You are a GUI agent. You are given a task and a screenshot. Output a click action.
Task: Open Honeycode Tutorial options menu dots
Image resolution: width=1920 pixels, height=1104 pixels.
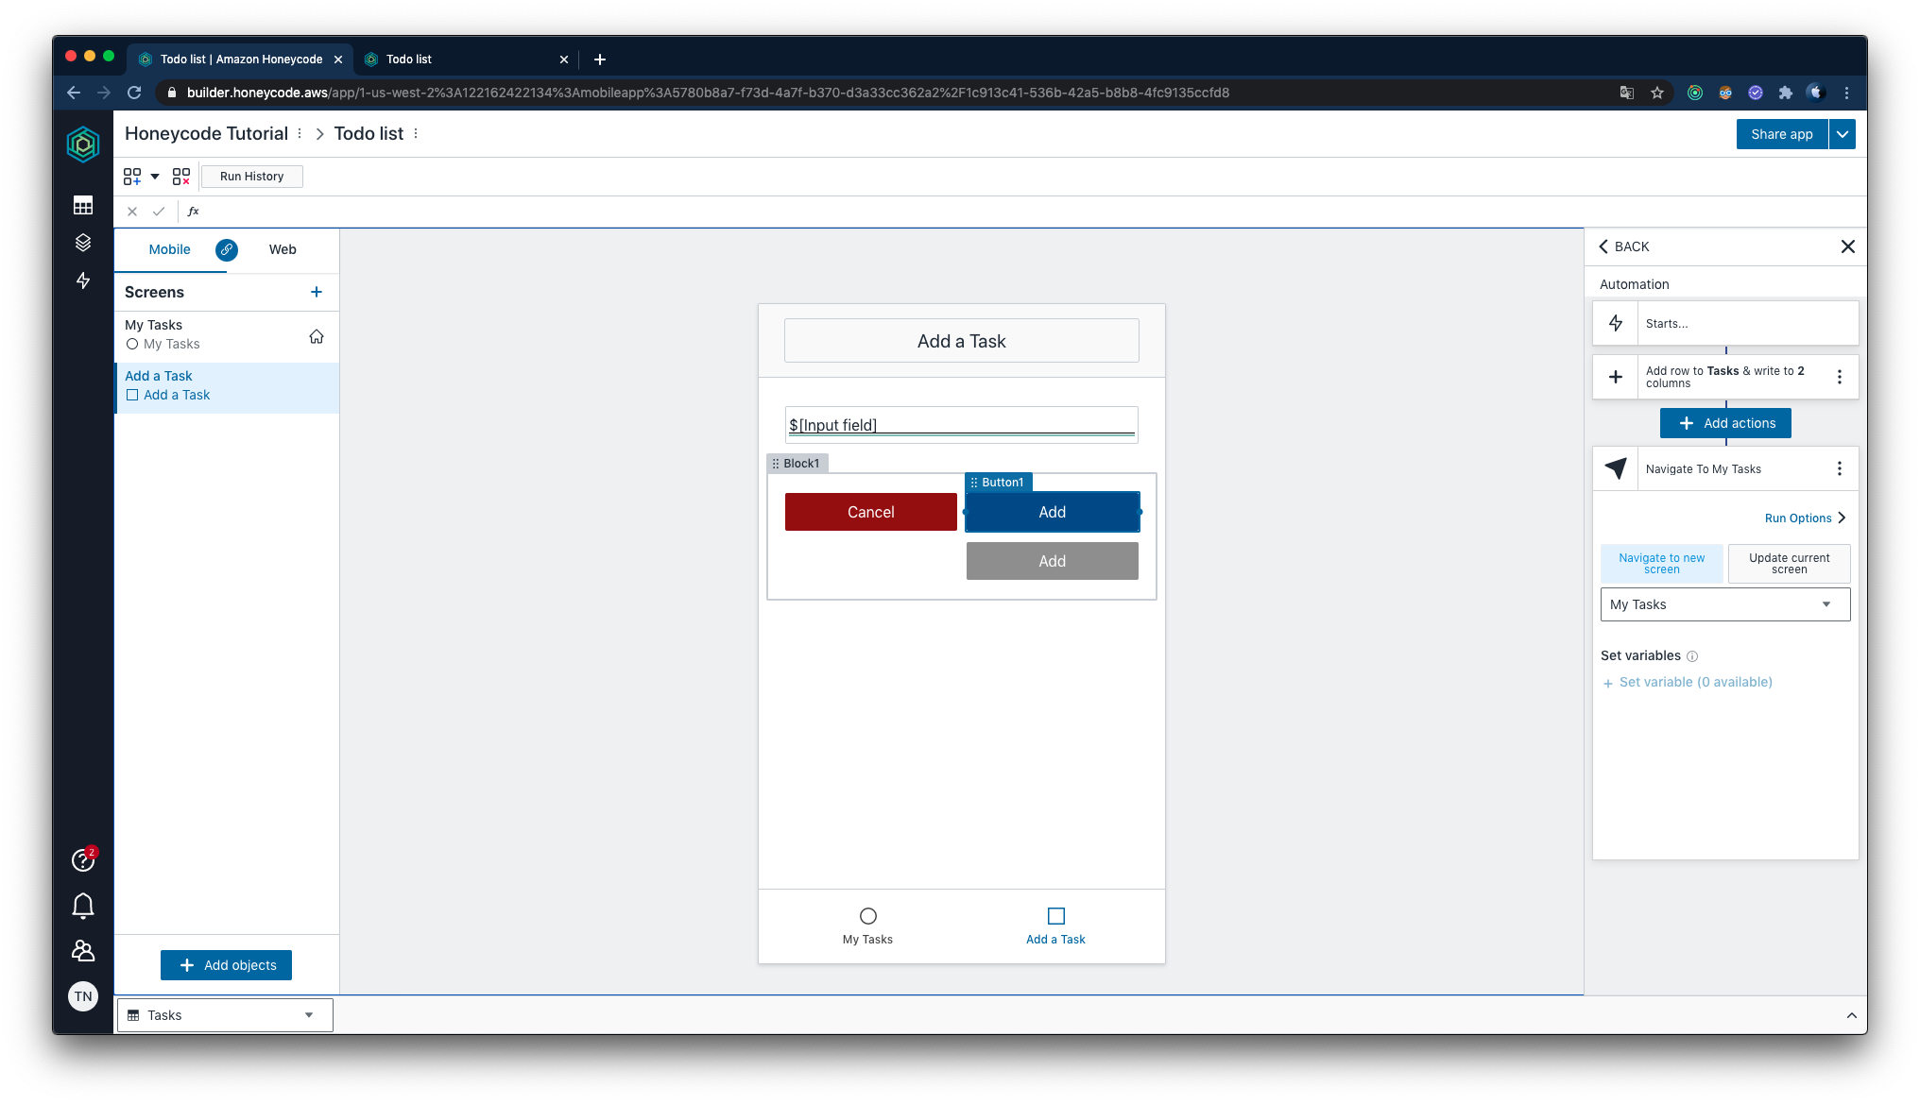(300, 134)
